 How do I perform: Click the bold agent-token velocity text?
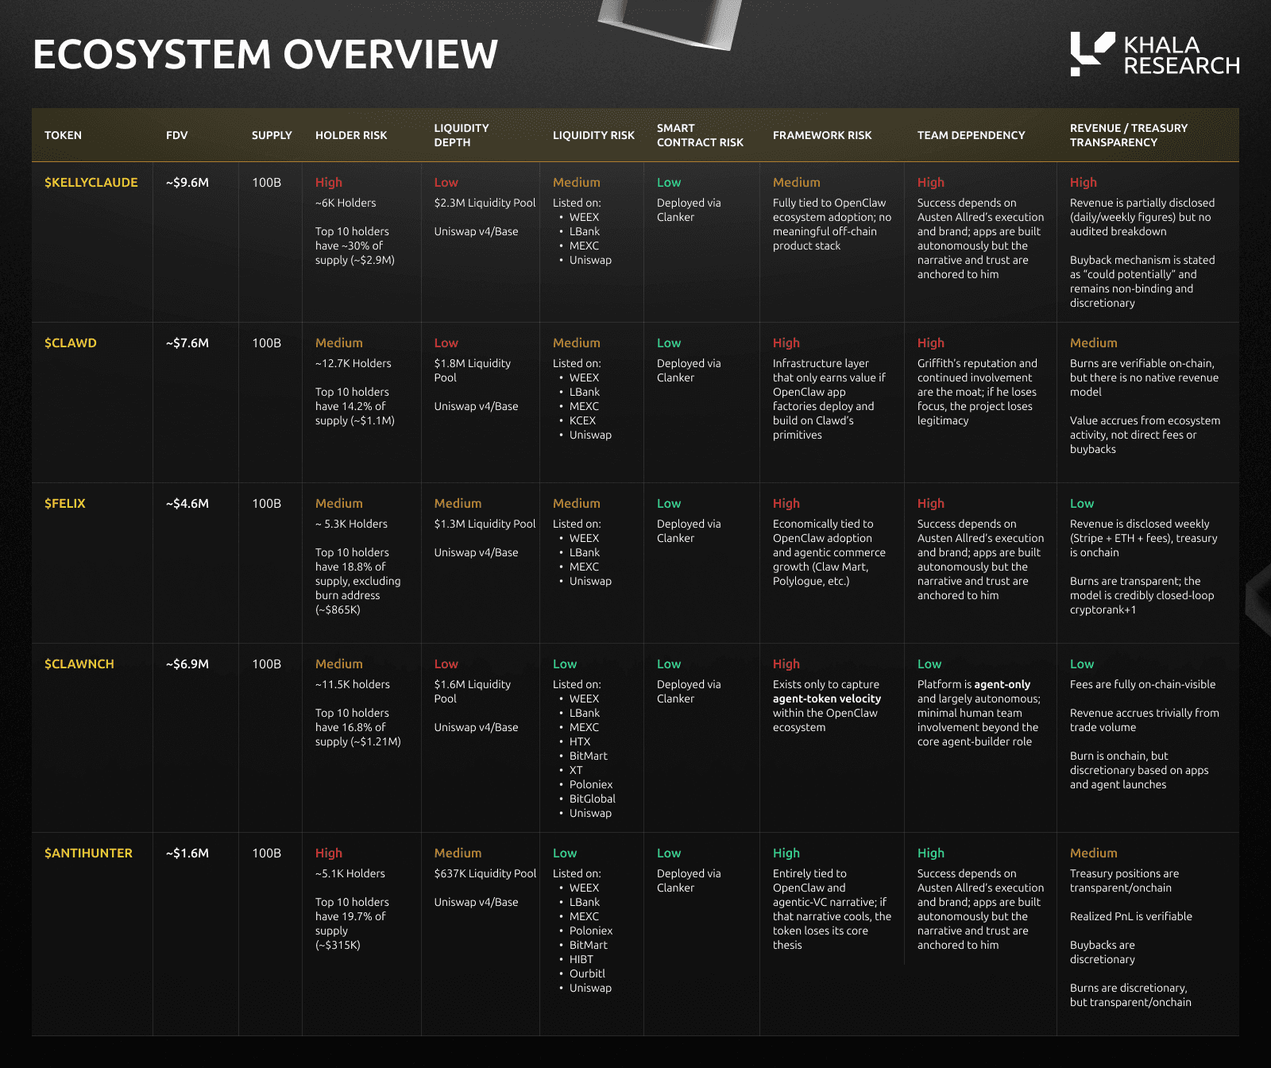tap(827, 698)
